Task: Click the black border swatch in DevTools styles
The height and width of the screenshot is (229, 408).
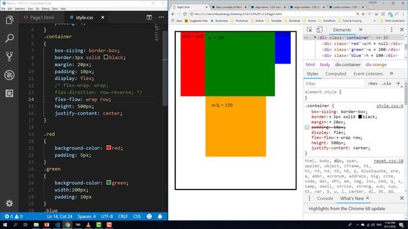Action: coord(360,116)
